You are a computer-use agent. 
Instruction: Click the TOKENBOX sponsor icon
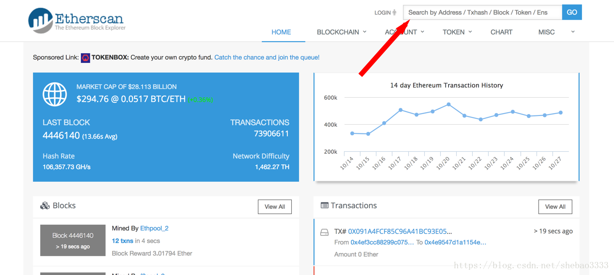85,58
